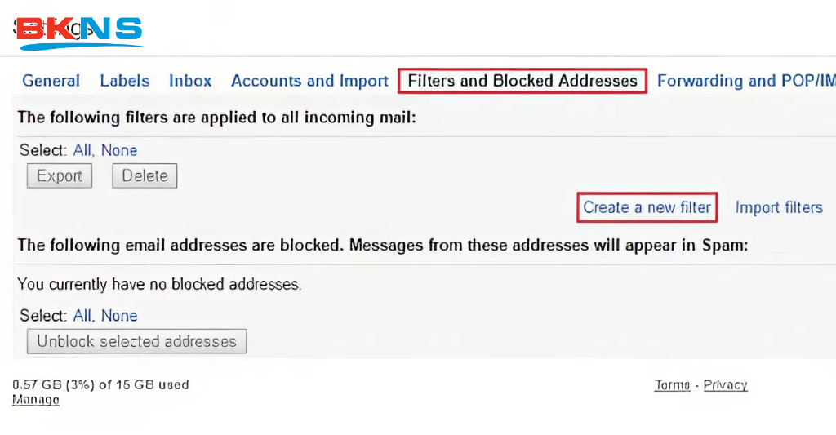Screen dimensions: 836x435
Task: Switch to the Labels tab
Action: click(x=124, y=81)
